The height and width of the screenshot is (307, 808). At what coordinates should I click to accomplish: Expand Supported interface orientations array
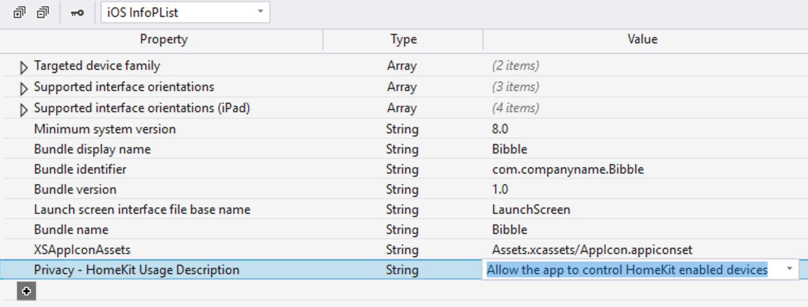coord(23,88)
